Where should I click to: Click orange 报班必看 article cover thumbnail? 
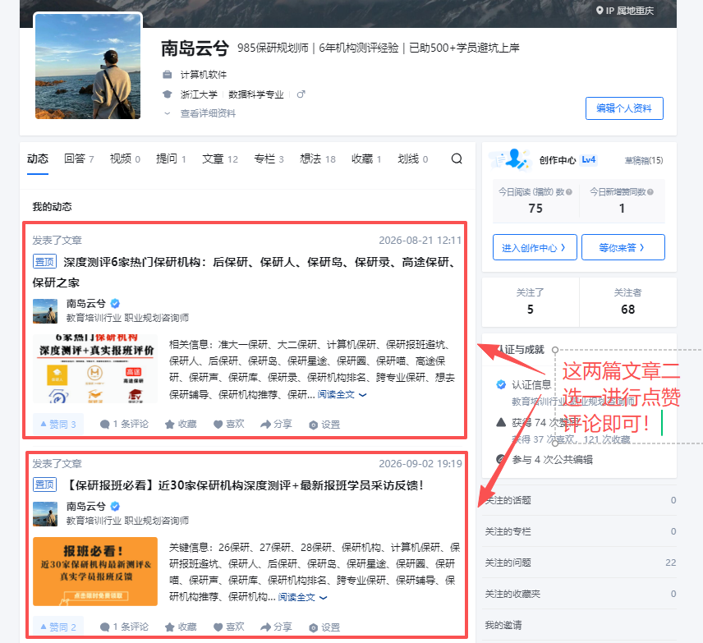click(x=95, y=572)
